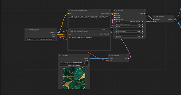Open the help badge on the Load Checkpoint node

(56, 29)
